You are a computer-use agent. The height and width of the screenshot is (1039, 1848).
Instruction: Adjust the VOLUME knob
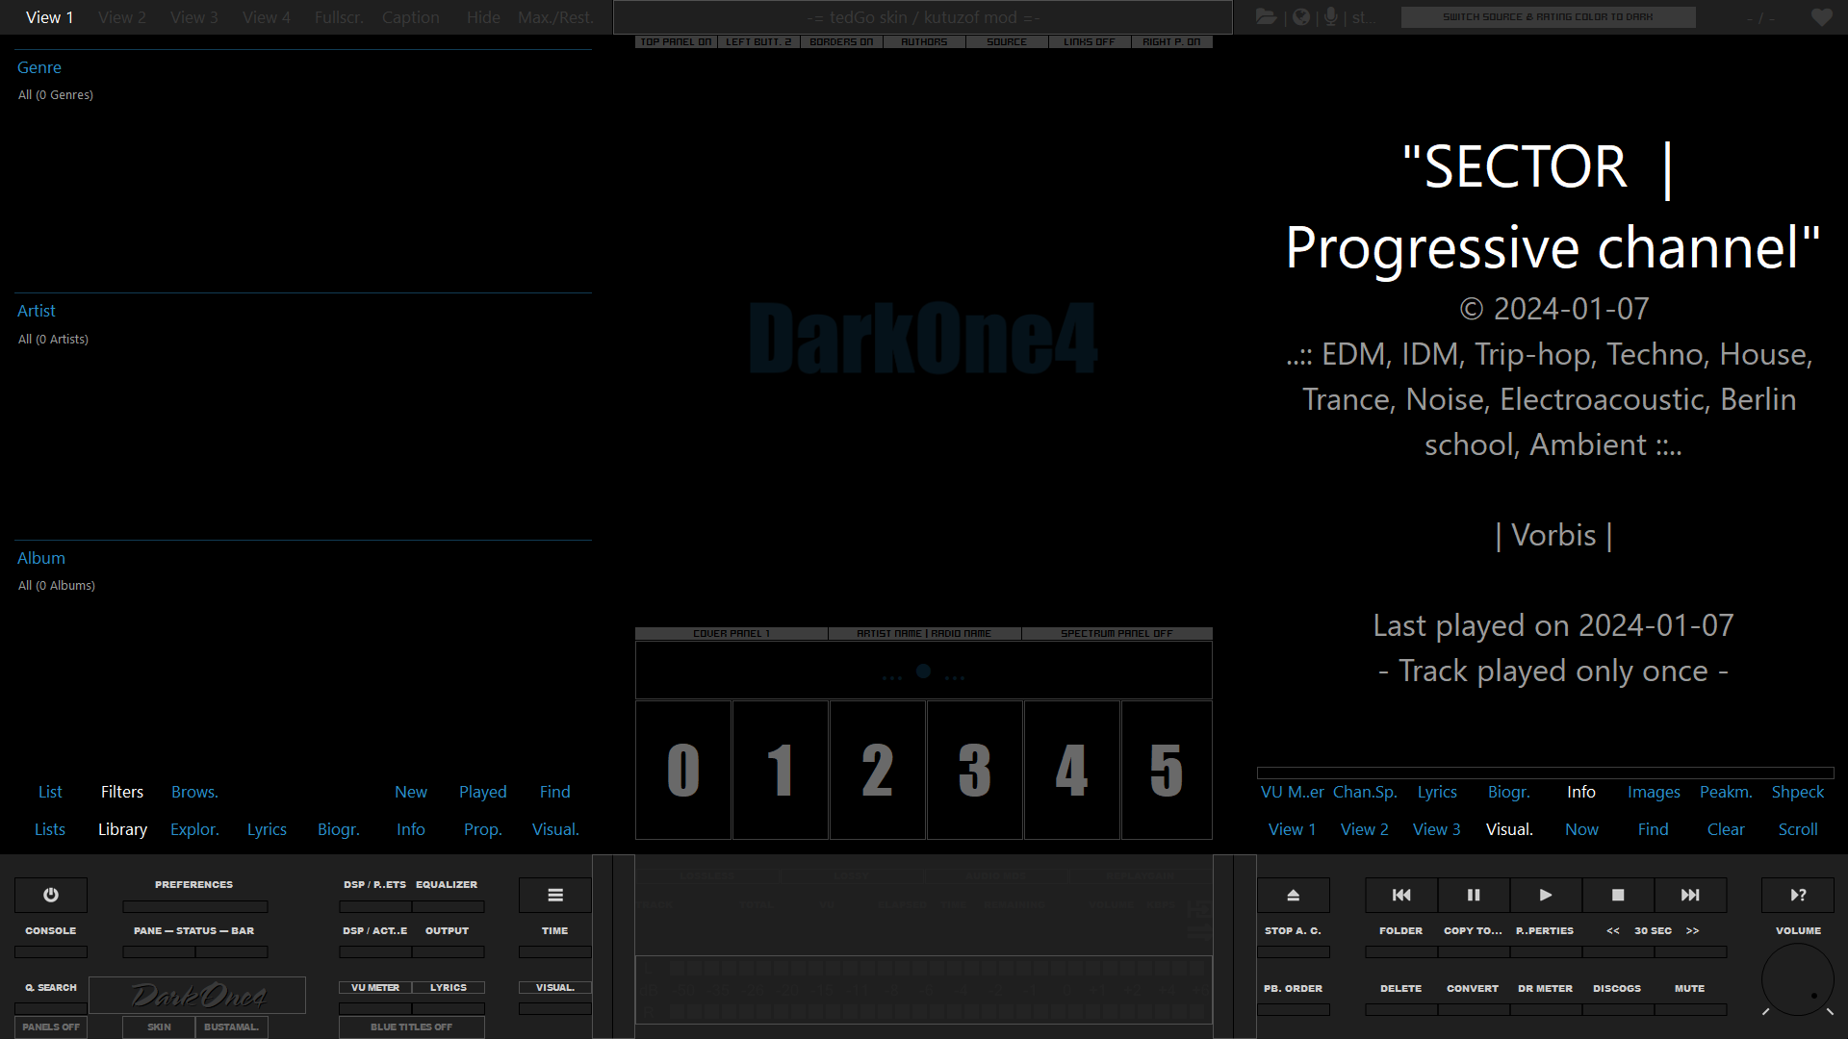(x=1797, y=979)
